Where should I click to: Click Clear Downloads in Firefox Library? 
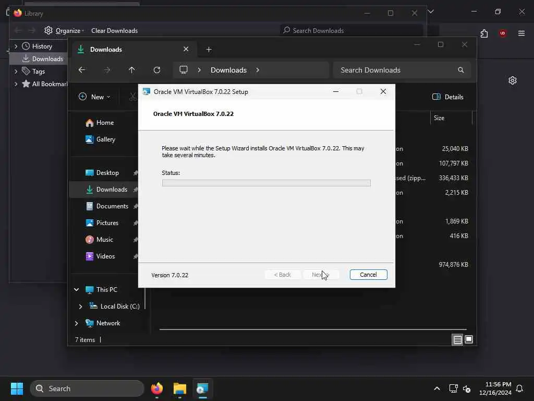114,31
